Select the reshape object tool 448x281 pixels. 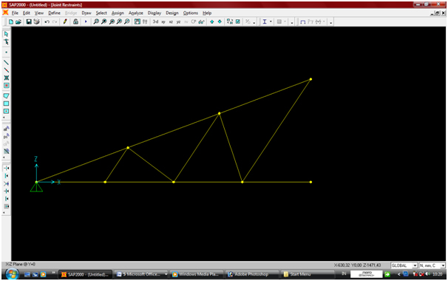tap(6, 41)
